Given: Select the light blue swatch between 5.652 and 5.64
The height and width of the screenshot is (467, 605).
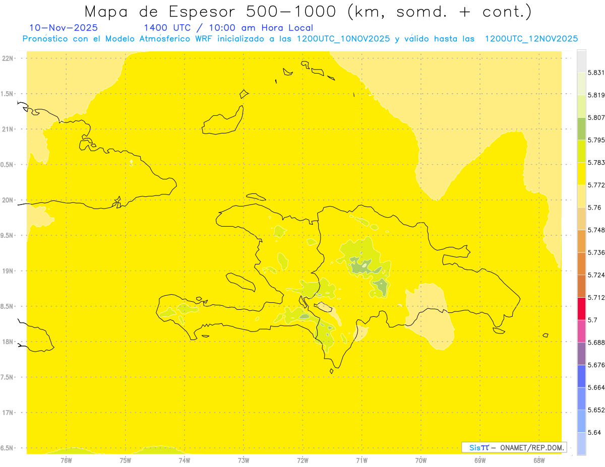Looking at the screenshot, I should pos(581,421).
